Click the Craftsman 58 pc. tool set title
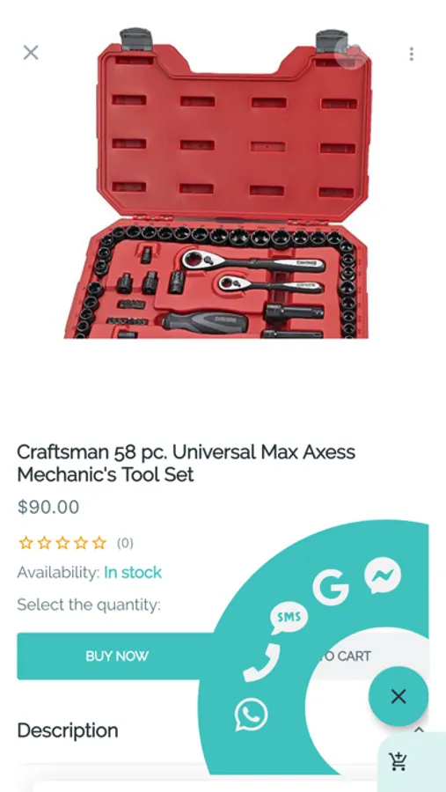 pos(186,463)
